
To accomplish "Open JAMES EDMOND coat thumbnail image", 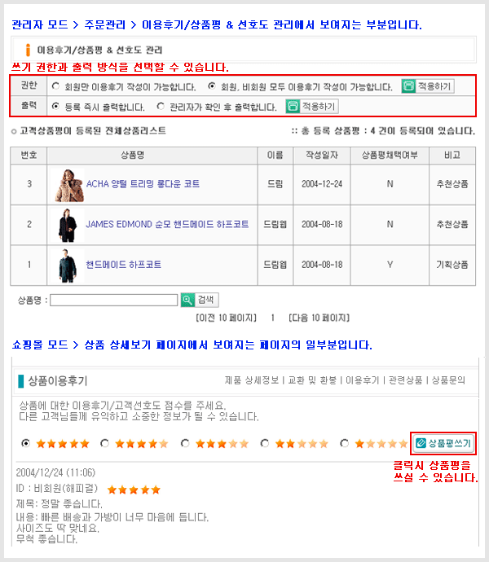I will pyautogui.click(x=68, y=226).
